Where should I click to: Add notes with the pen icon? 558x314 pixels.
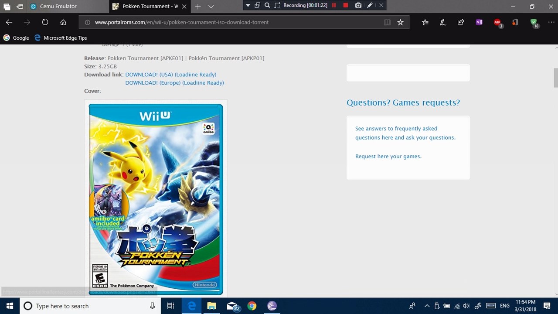point(443,22)
